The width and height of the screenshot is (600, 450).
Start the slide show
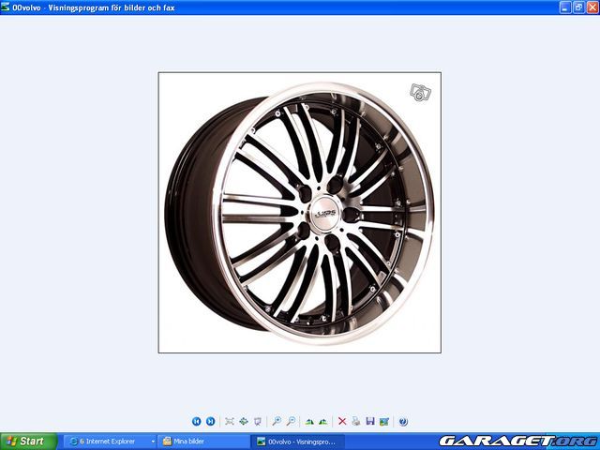click(258, 421)
